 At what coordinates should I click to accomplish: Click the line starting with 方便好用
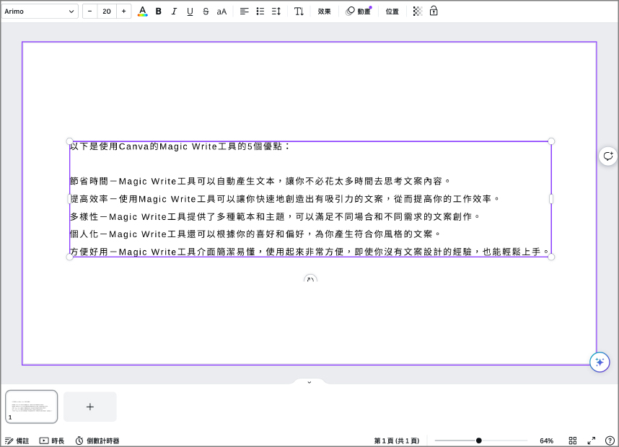click(309, 252)
